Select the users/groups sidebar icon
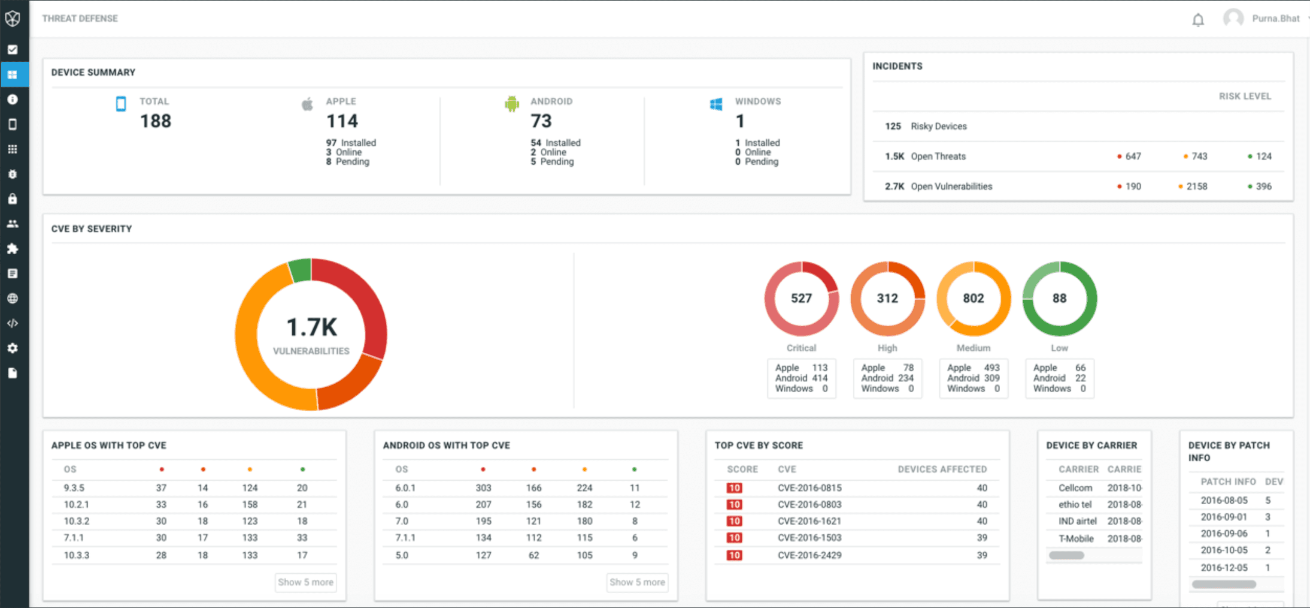Screen dimensions: 1310x608 13,223
